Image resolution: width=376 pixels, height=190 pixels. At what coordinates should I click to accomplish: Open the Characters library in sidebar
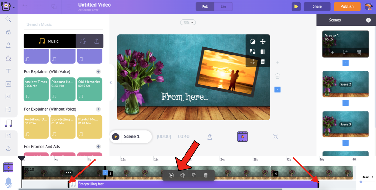[8, 45]
